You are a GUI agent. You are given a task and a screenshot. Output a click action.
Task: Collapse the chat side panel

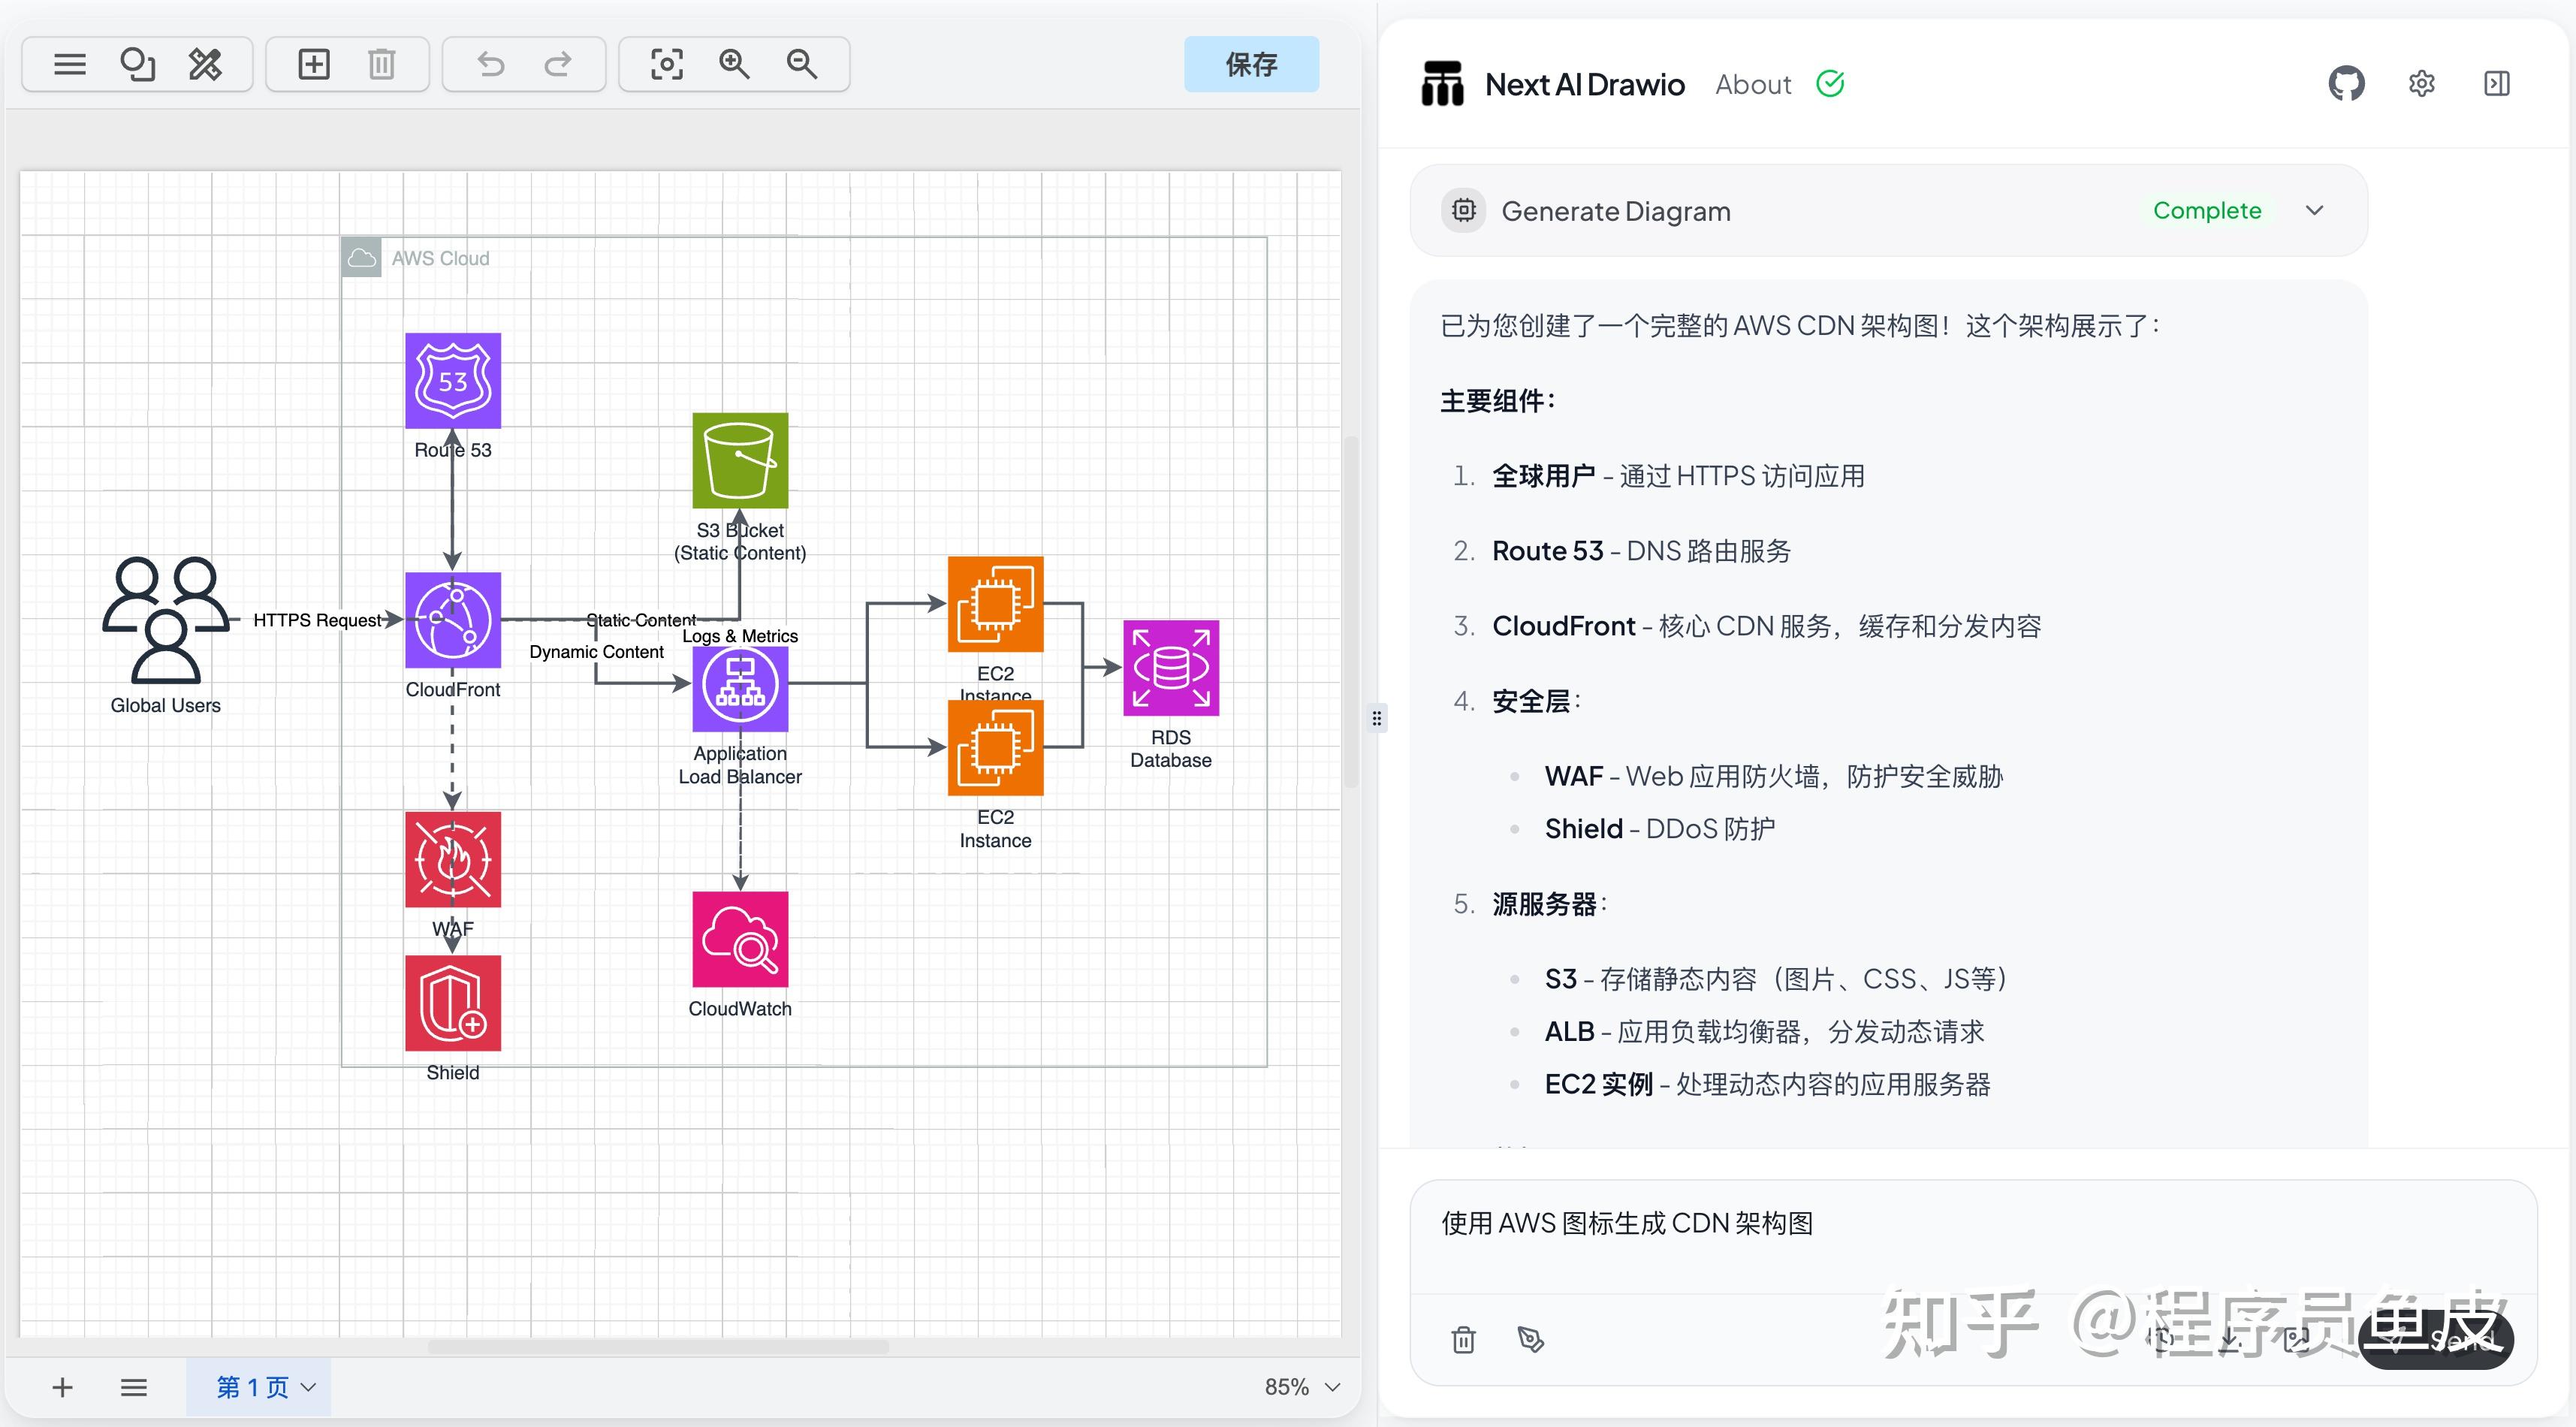point(2496,84)
